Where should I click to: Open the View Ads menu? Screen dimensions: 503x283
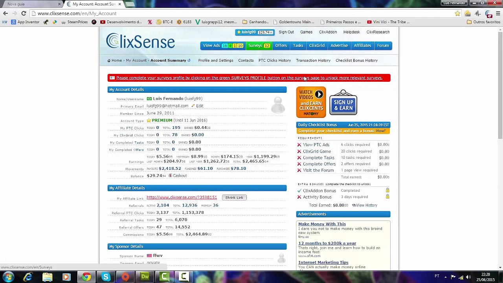tap(222, 46)
